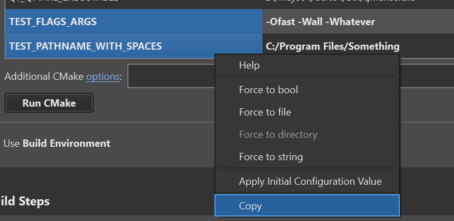This screenshot has height=221, width=454.
Task: Open the CMake options documentation link
Action: coord(103,76)
